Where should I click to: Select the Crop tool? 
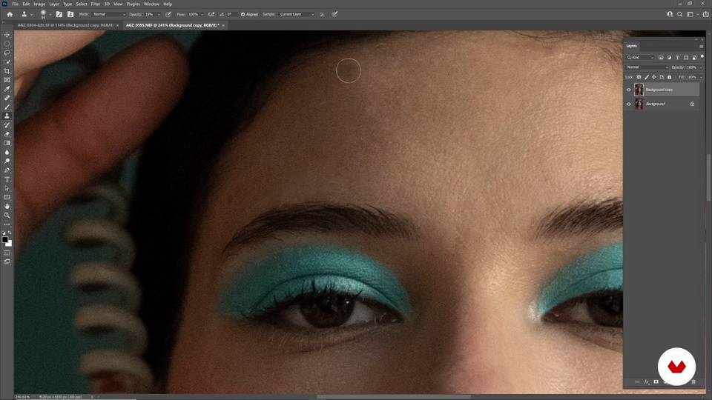tap(7, 71)
